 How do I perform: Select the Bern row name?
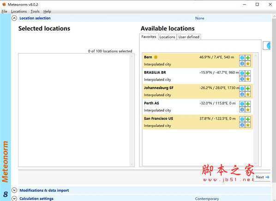click(x=148, y=57)
